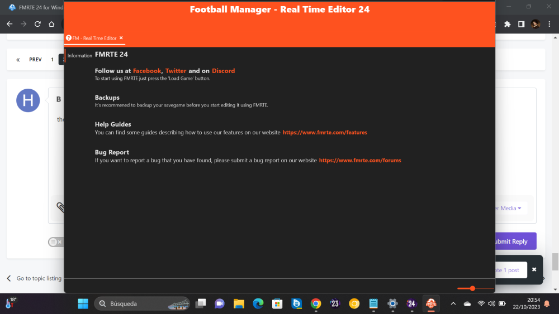This screenshot has width=559, height=314.
Task: Click the H user avatar
Action: tap(28, 100)
